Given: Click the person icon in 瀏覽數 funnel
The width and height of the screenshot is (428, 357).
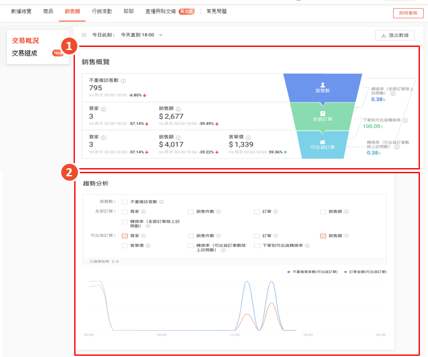Looking at the screenshot, I should click(x=323, y=84).
